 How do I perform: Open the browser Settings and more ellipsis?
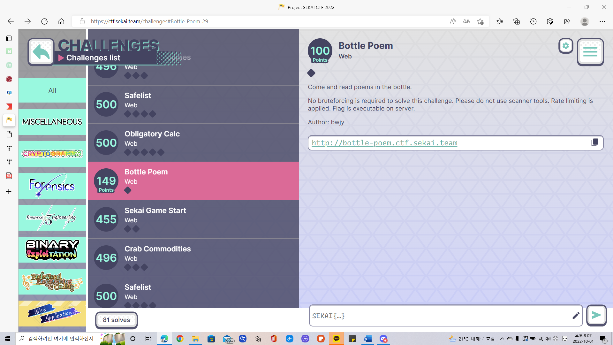(x=602, y=21)
